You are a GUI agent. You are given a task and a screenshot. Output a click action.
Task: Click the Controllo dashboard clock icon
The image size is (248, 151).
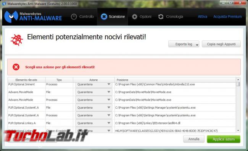pyautogui.click(x=74, y=17)
